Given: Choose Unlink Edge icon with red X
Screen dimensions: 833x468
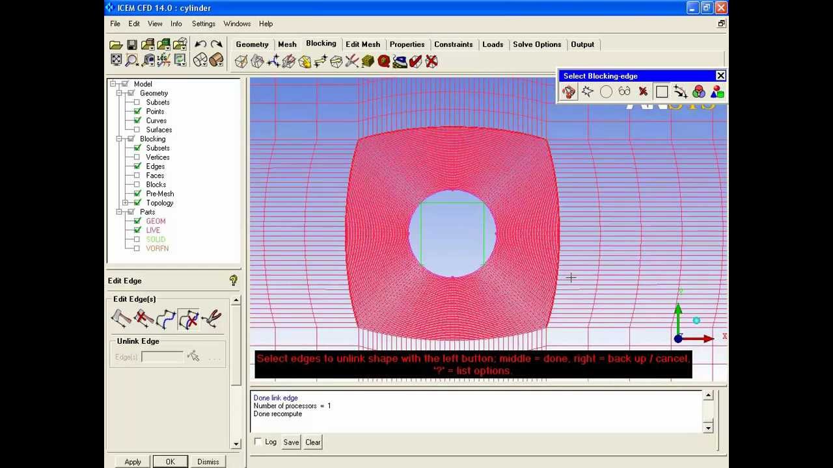Looking at the screenshot, I should [189, 318].
